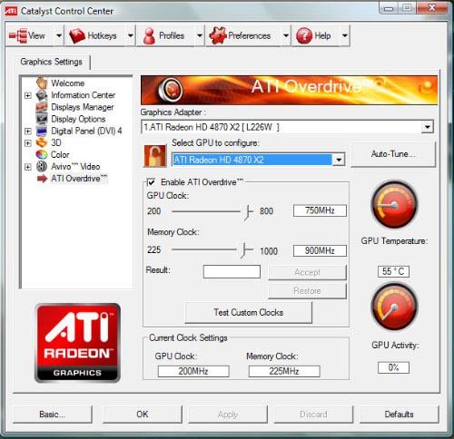Select Welcome in the settings tree
454x439 pixels.
coord(68,83)
